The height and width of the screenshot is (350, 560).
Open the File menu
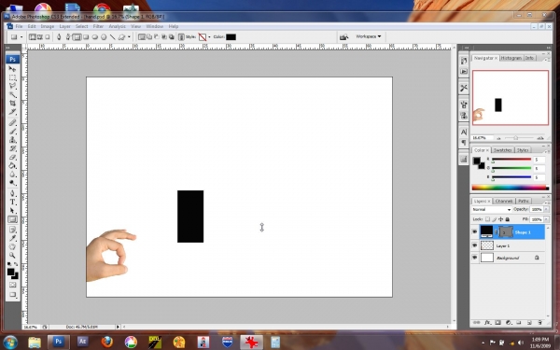point(19,26)
